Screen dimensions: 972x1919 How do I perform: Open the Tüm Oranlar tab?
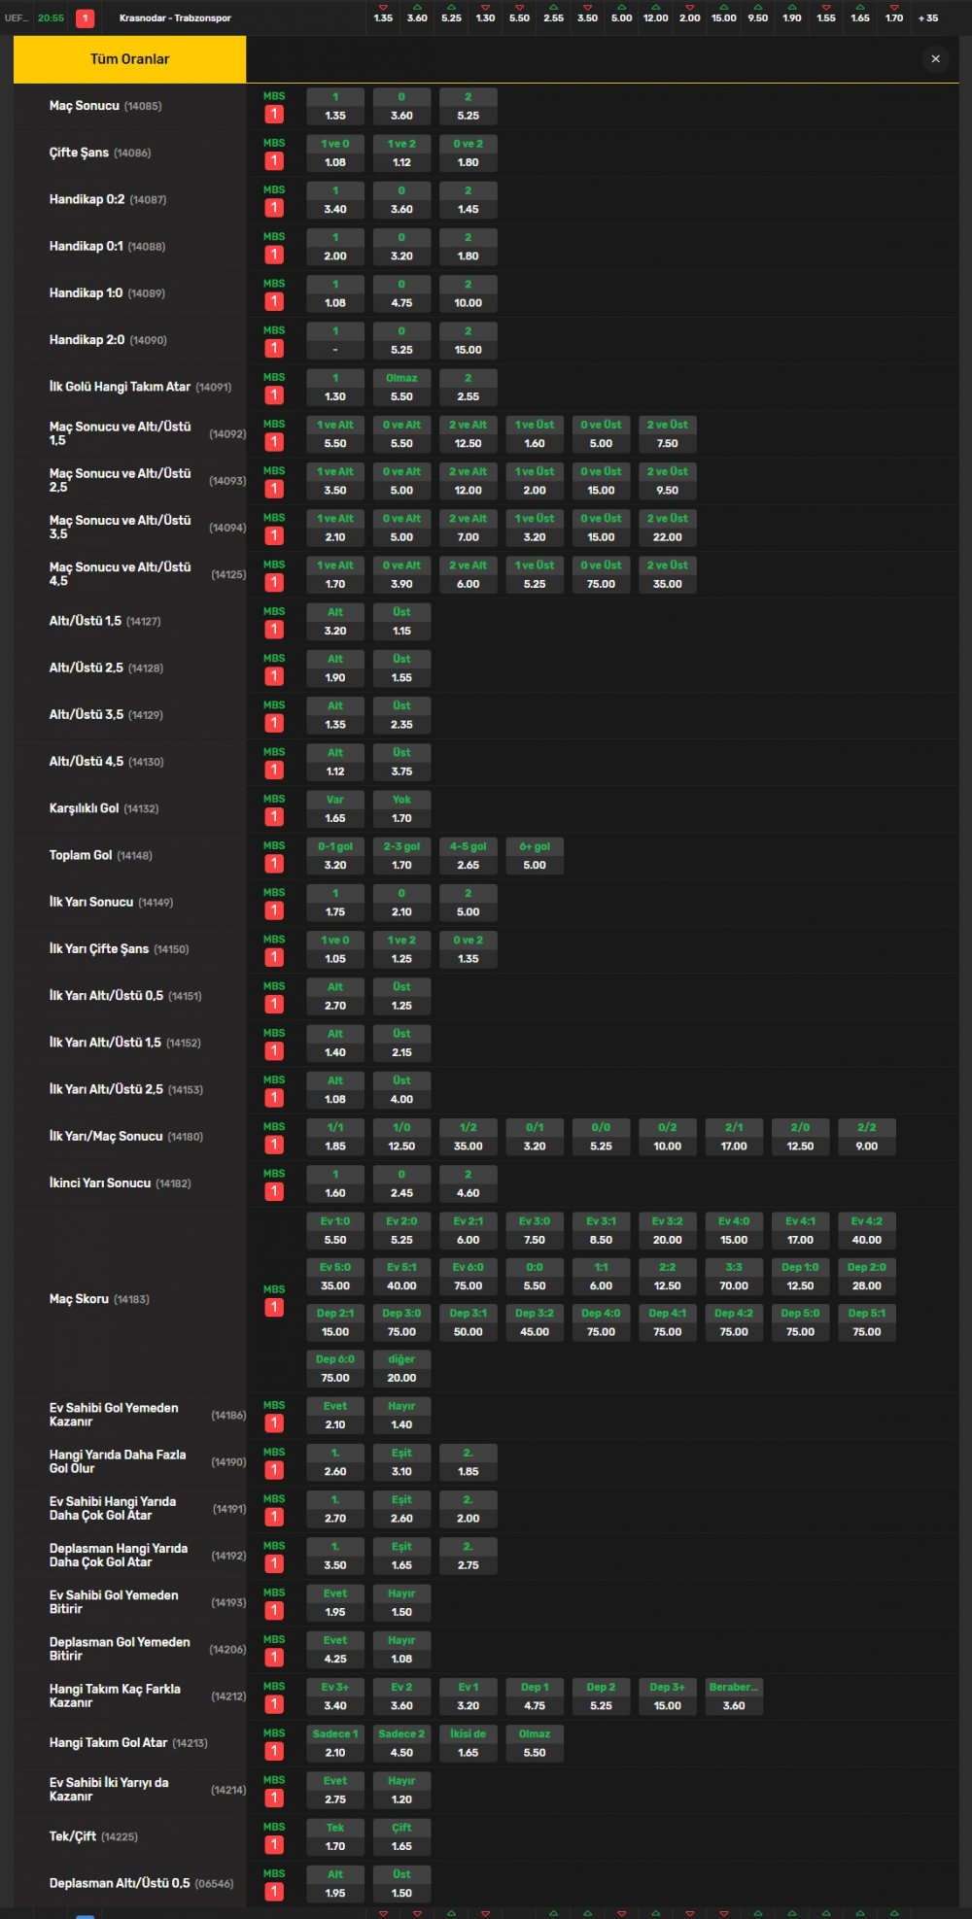129,59
